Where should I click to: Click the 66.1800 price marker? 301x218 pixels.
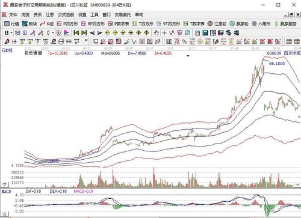pos(277,63)
